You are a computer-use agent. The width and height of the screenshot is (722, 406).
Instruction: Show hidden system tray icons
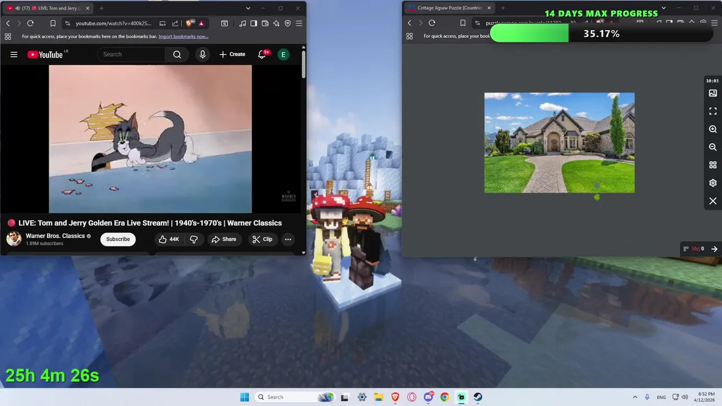[x=635, y=397]
